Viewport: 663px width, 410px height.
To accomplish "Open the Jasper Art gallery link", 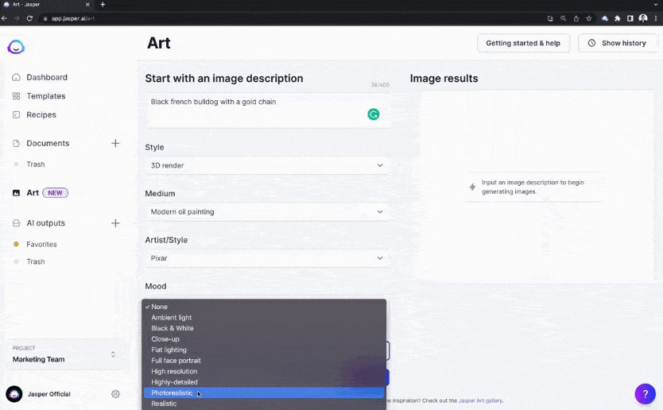I will (480, 400).
